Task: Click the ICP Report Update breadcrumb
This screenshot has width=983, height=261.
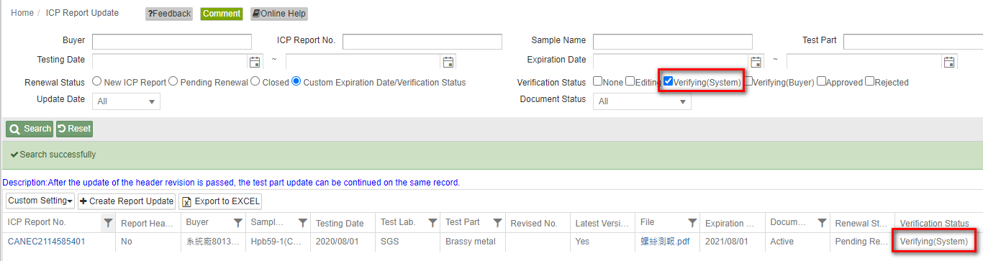Action: click(82, 13)
